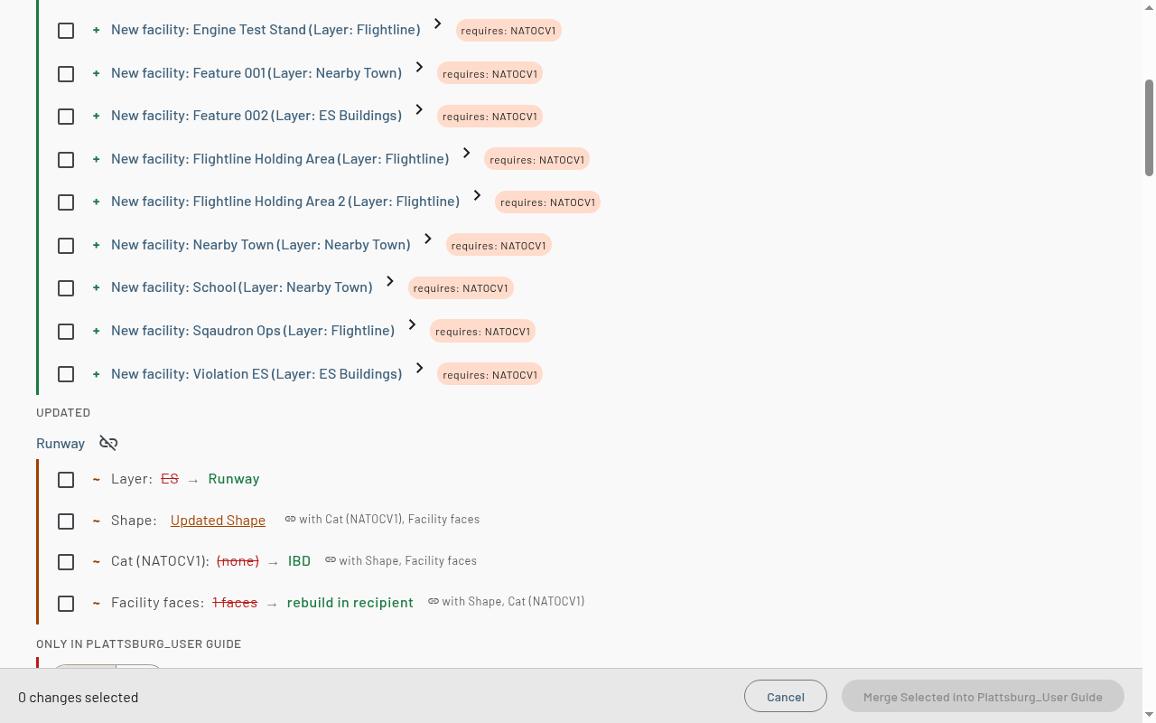Click the link icon on the Cat (NATOCV1) row
This screenshot has height=723, width=1156.
(331, 560)
